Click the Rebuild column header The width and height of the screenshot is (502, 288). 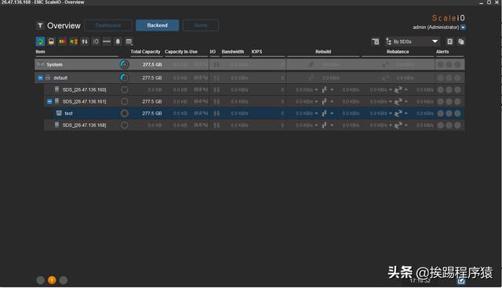point(323,52)
